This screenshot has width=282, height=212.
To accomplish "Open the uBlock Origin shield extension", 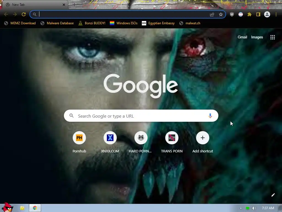I will 232,14.
